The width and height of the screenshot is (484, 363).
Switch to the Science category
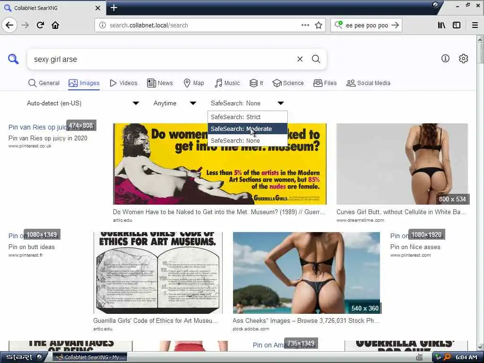pos(288,83)
